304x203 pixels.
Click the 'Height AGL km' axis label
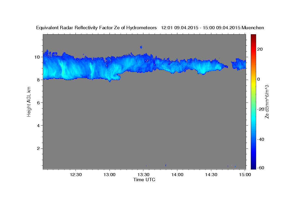pos(29,101)
